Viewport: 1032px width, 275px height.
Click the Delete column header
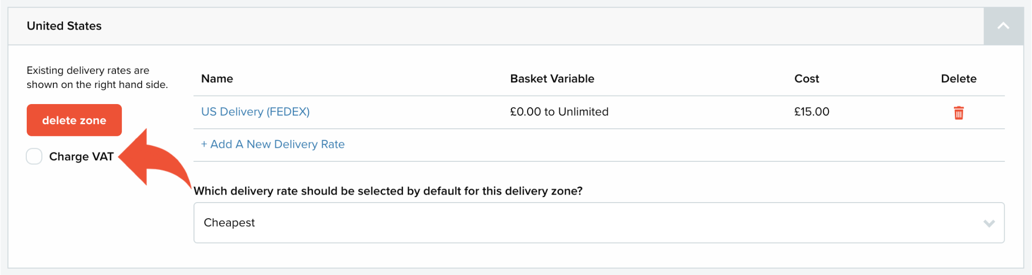[958, 78]
